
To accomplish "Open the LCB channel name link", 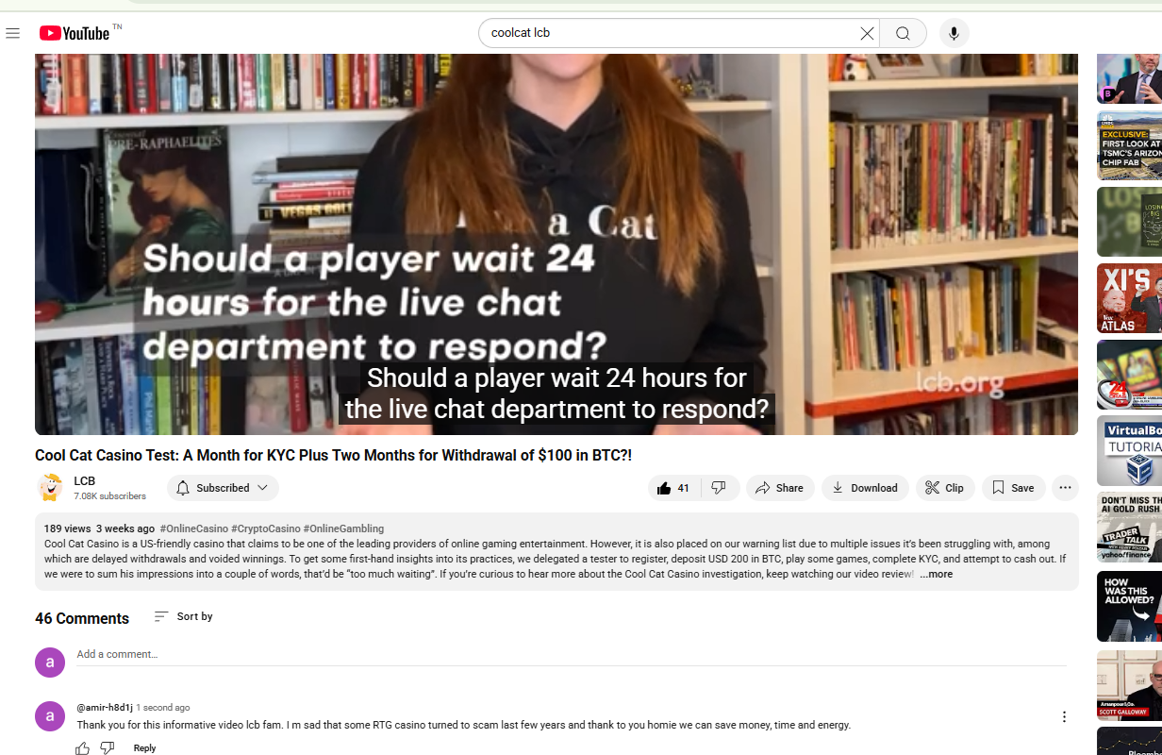I will point(85,481).
